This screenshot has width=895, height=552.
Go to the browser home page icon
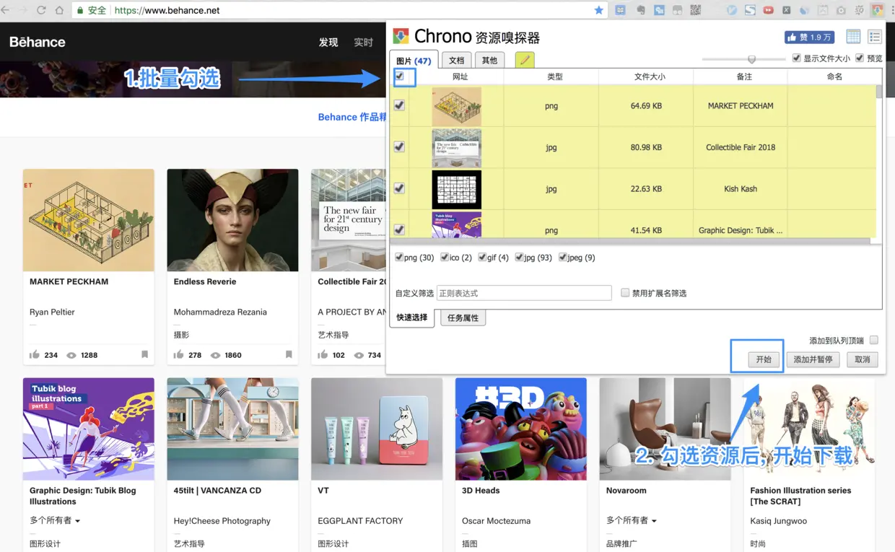(60, 10)
